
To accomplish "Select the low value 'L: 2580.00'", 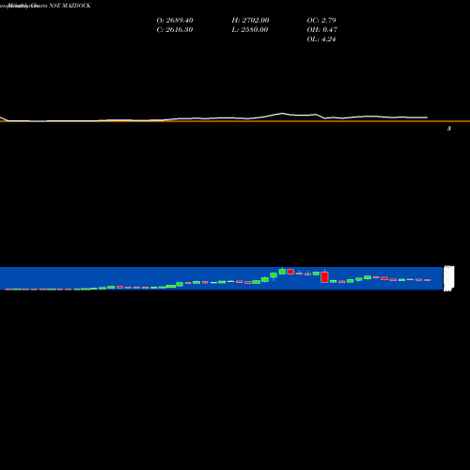I will (250, 29).
